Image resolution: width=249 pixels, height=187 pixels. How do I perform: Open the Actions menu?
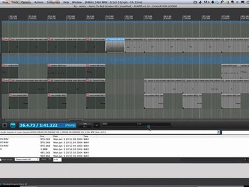(x=39, y=2)
